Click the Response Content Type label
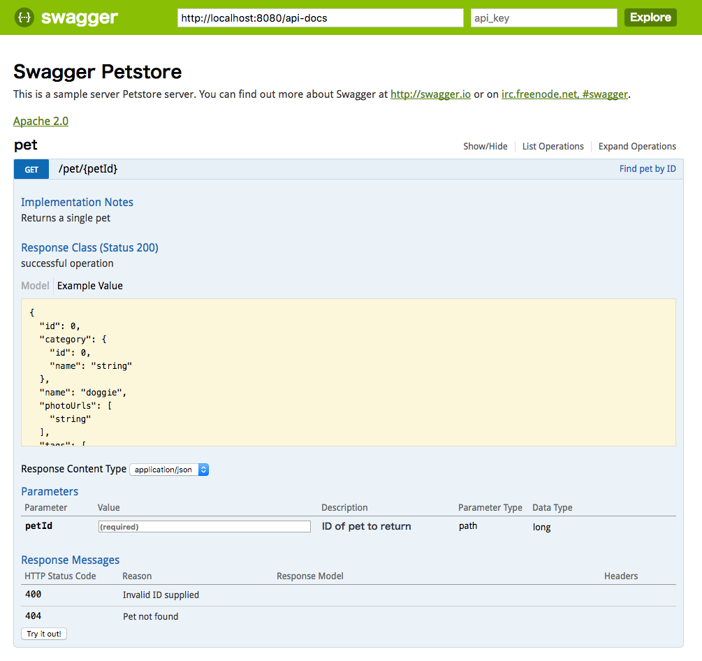 pyautogui.click(x=73, y=469)
